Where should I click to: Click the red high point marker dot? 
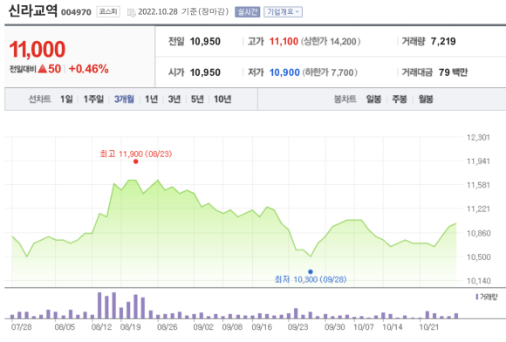135,161
